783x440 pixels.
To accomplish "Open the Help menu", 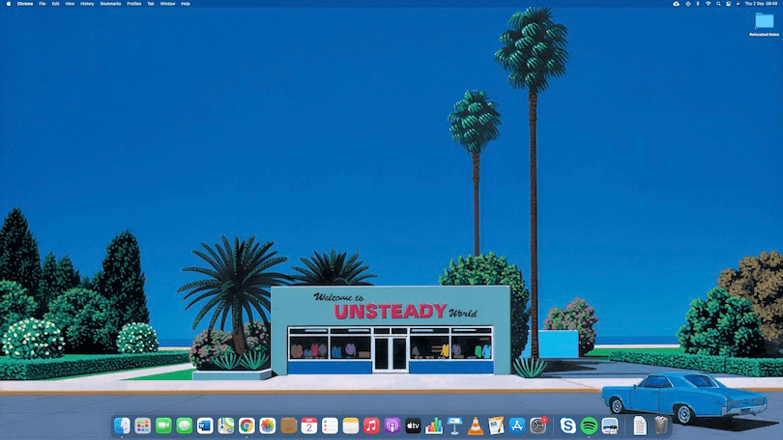I will (x=186, y=4).
